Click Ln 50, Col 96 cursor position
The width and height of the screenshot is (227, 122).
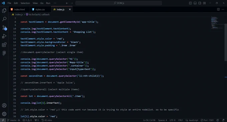(x=149, y=120)
